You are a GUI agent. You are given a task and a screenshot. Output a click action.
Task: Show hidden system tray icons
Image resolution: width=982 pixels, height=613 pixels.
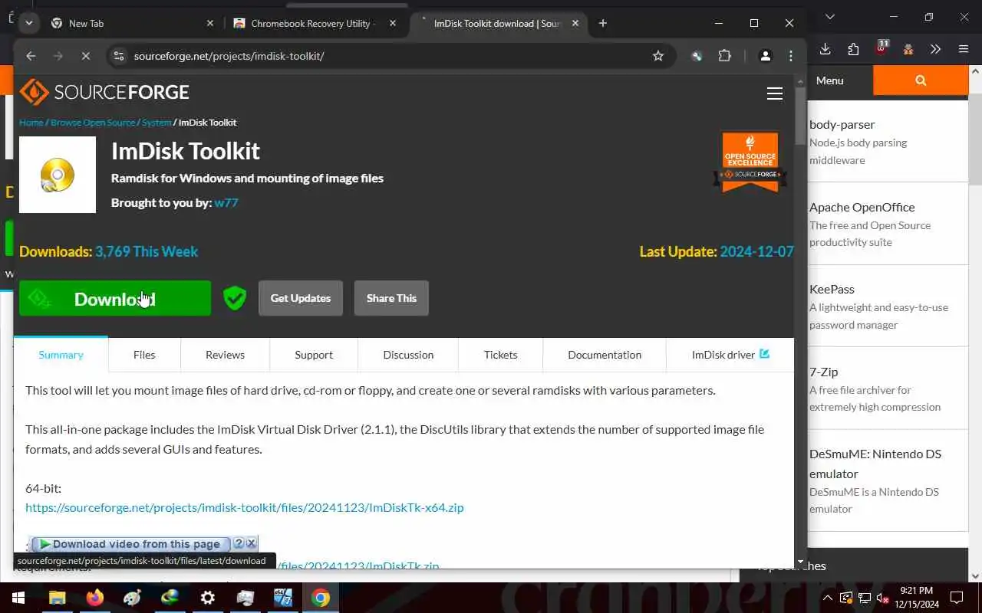(828, 598)
